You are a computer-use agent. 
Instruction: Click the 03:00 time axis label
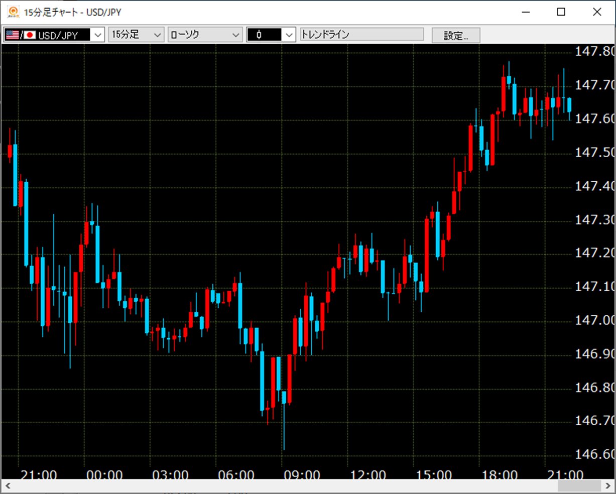(170, 475)
